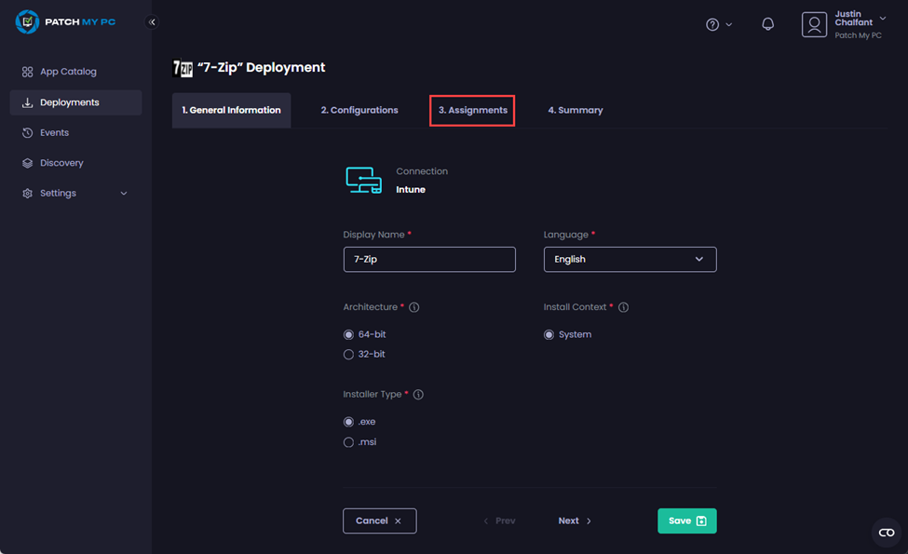The height and width of the screenshot is (554, 908).
Task: Open the Install Context info icon
Action: click(x=623, y=306)
